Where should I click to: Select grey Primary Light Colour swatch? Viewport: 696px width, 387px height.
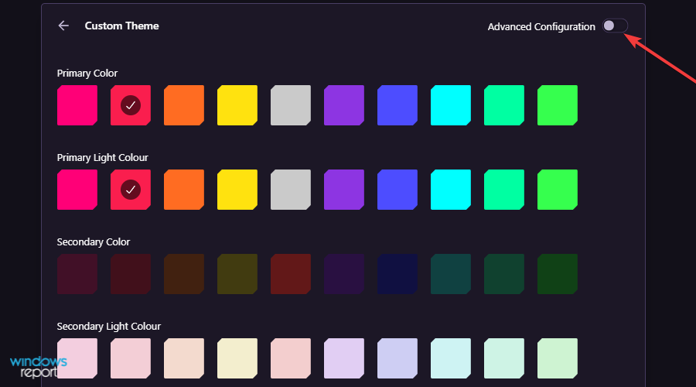tap(291, 190)
